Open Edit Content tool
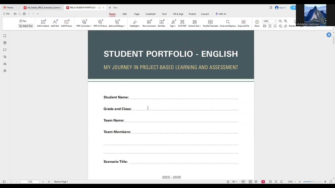 click(43, 23)
